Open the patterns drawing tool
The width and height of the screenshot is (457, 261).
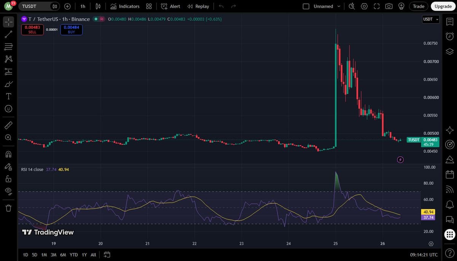click(8, 59)
